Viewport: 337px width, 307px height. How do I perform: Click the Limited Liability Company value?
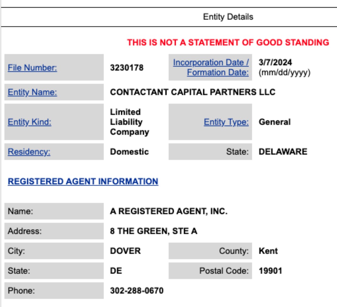click(130, 122)
